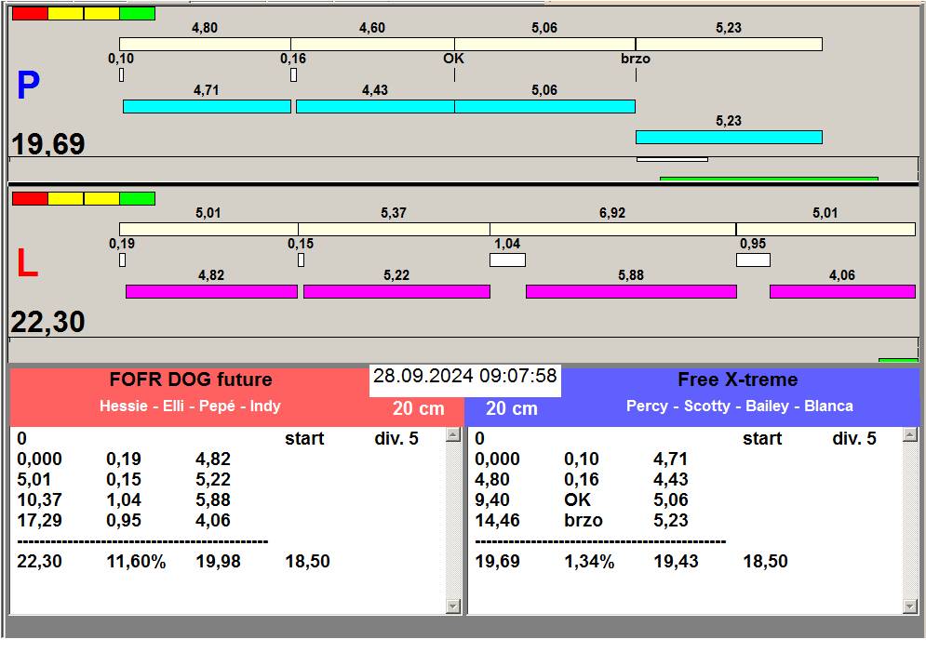Click the green start light in lane P

pyautogui.click(x=138, y=14)
